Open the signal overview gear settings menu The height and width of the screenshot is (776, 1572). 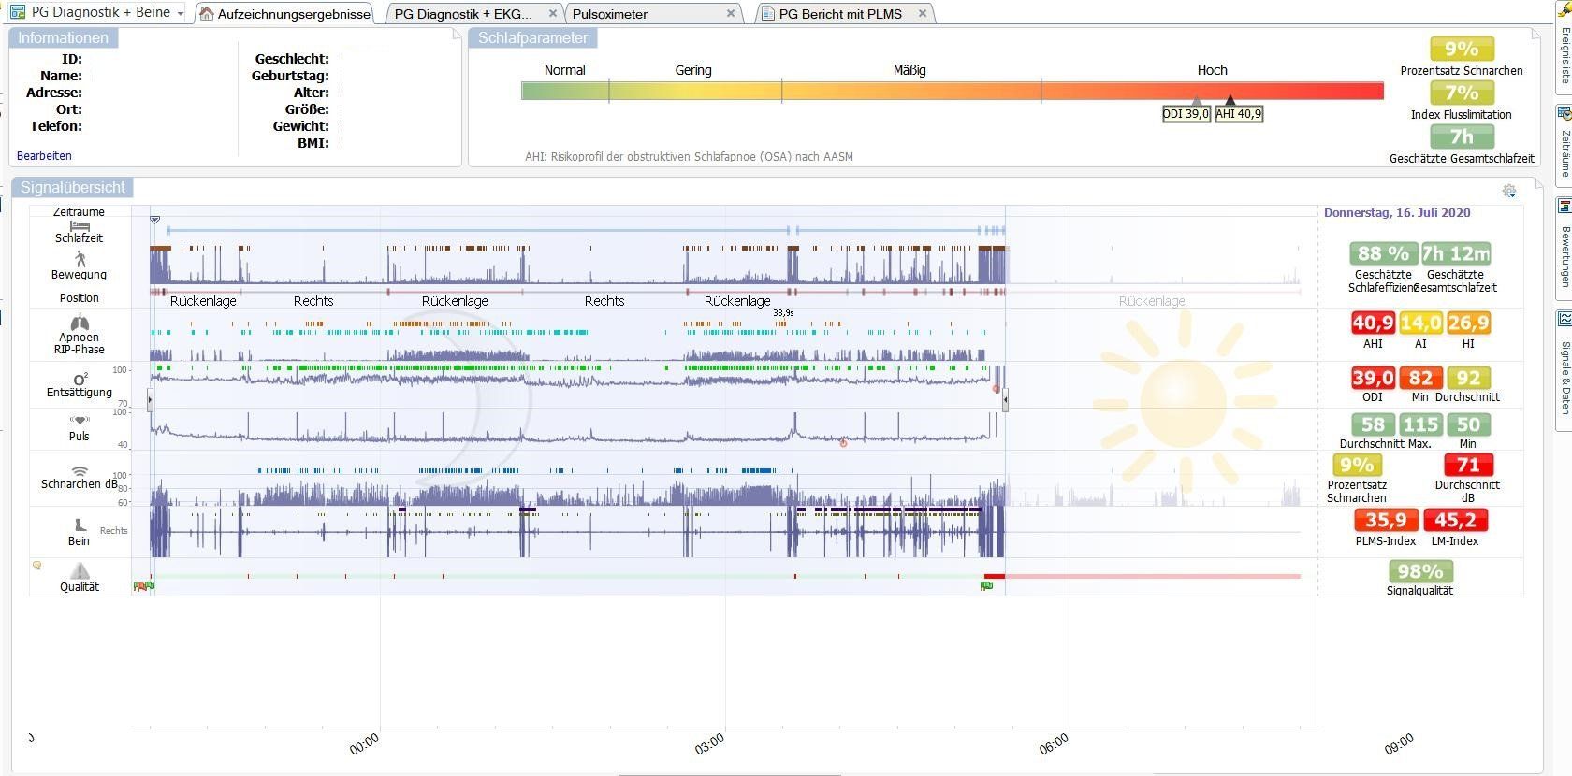(x=1508, y=191)
